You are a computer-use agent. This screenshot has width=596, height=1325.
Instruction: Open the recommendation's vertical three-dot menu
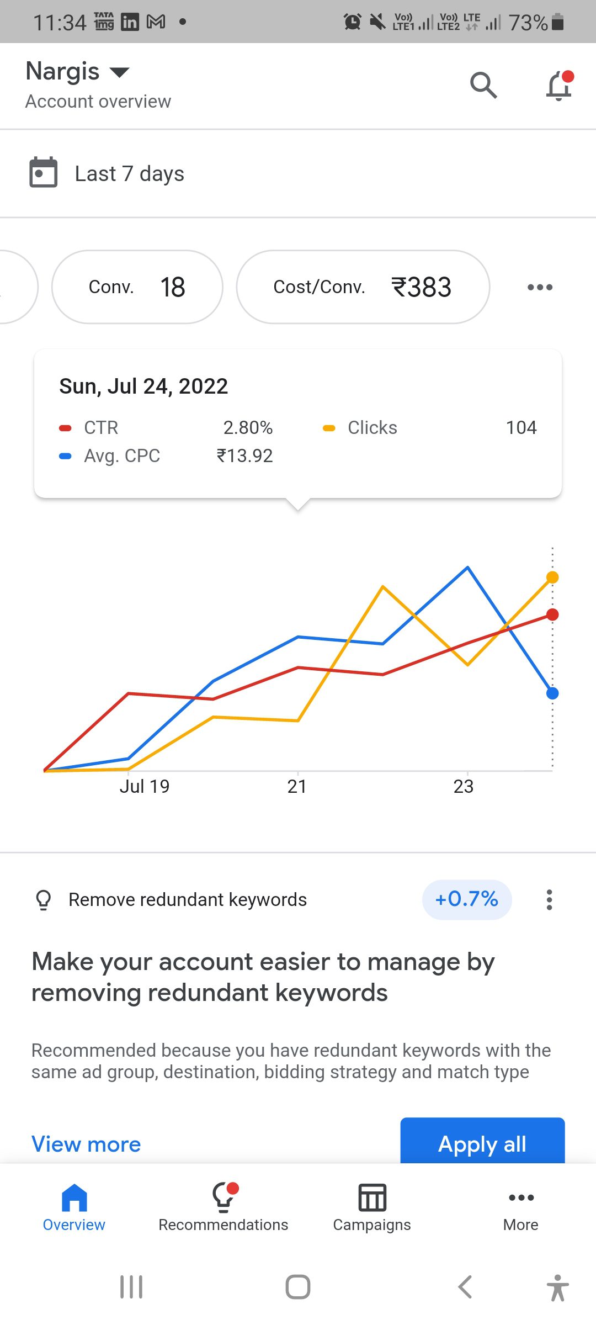tap(549, 900)
